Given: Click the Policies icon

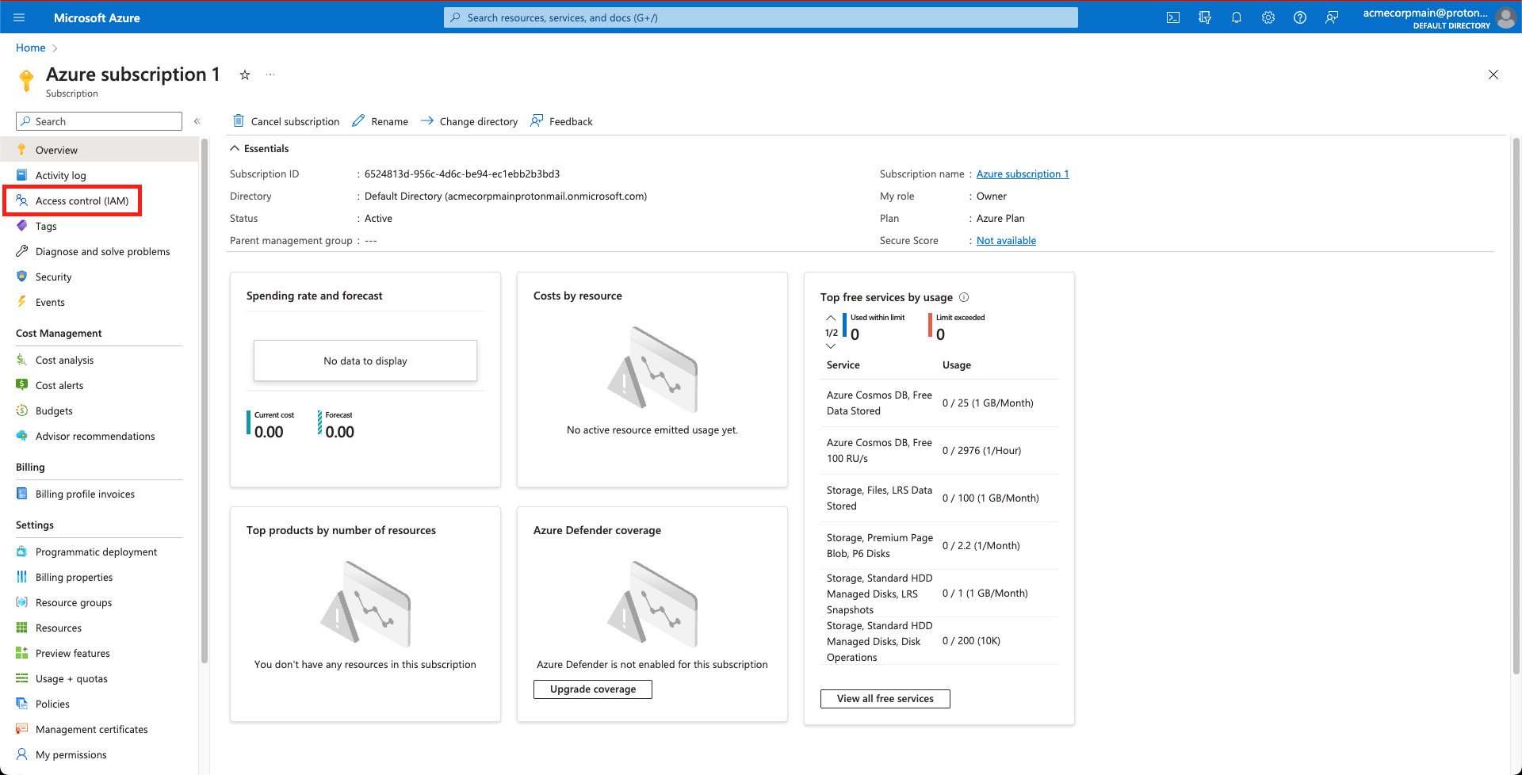Looking at the screenshot, I should [x=22, y=704].
